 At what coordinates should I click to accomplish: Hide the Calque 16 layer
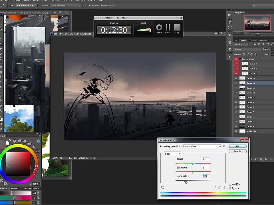(236, 83)
